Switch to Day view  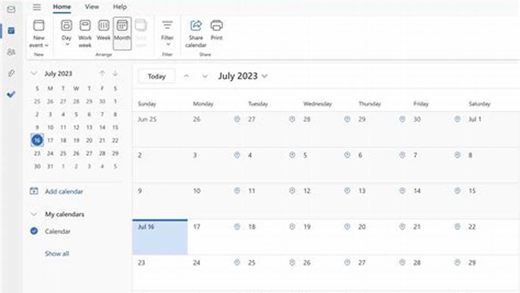66,32
